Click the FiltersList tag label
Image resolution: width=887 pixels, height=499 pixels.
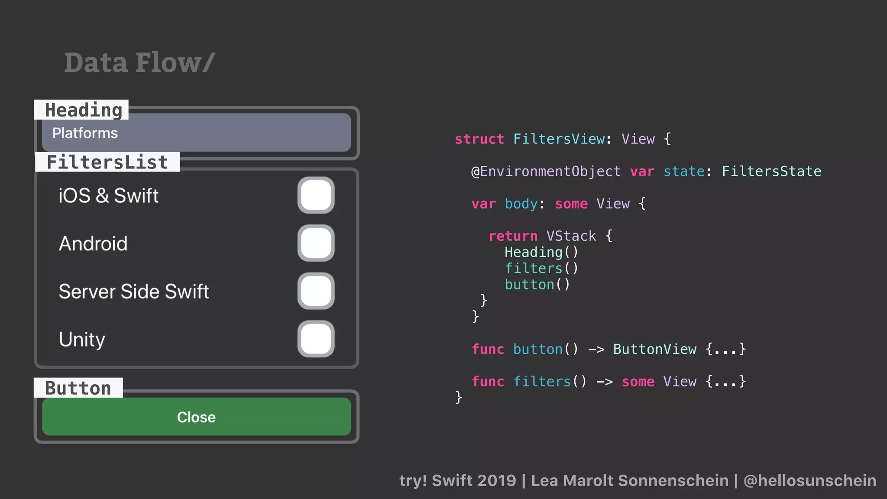tap(107, 162)
